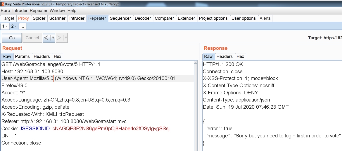
Task: Click the request pane vertical scrollbar
Action: point(196,105)
